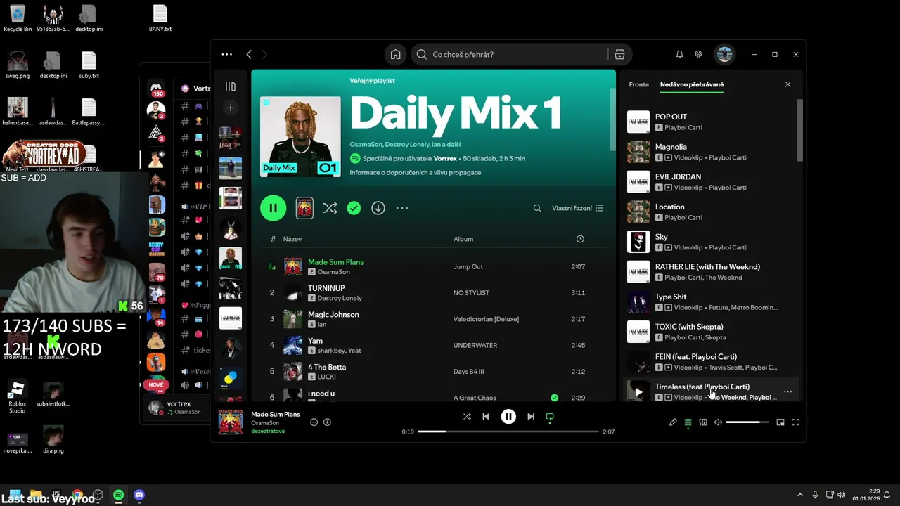Mute using the speaker icon
Viewport: 900px width, 506px height.
coord(718,422)
